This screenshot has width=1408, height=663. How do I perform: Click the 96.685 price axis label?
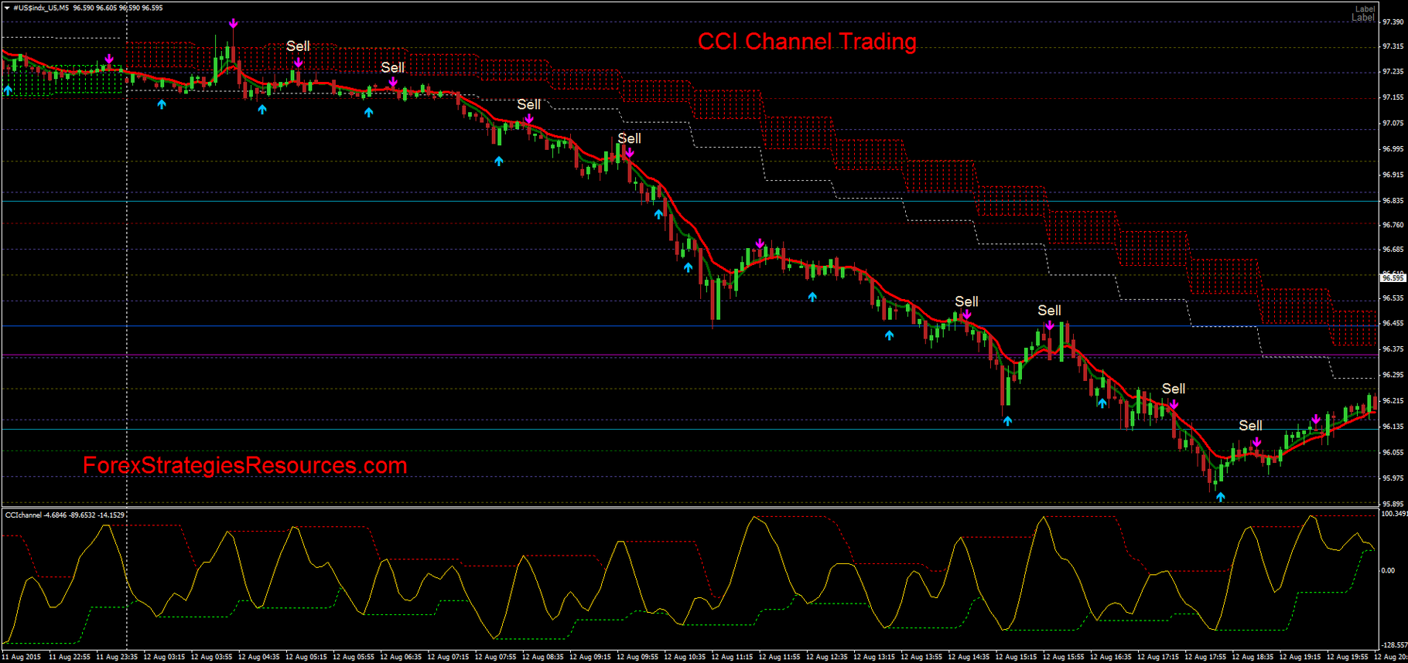pos(1393,250)
